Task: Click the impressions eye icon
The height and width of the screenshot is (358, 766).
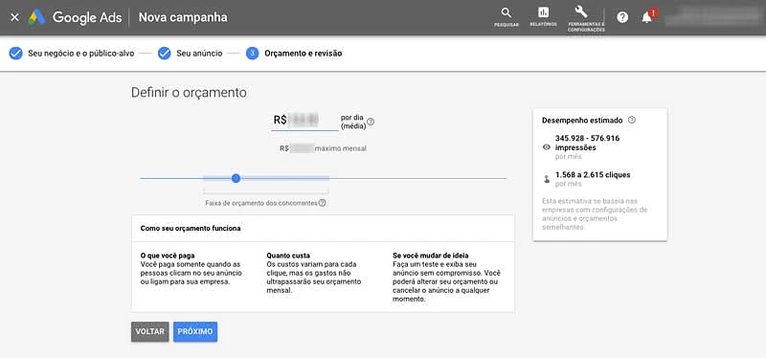Action: pos(547,147)
